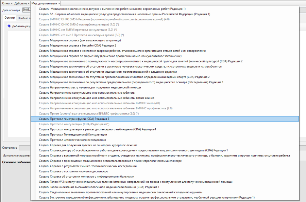306x202 pixels.
Task: Create Протокол гемотрансфузии (CDA) Редакция 3
Action: pos(165,119)
